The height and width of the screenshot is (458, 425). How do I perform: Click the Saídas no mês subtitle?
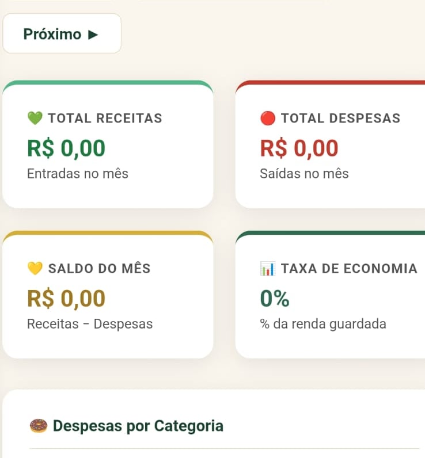click(304, 174)
